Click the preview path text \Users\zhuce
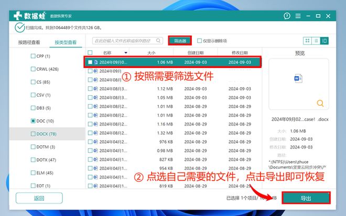The width and height of the screenshot is (346, 216). tap(289, 162)
